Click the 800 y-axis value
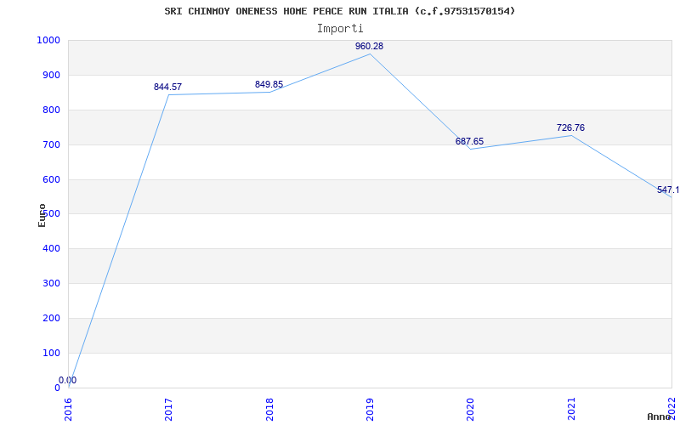Screen dimensions: 680x425 pyautogui.click(x=52, y=110)
